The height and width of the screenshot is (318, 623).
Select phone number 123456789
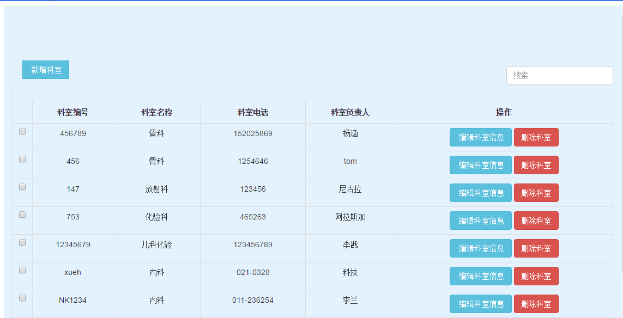[x=253, y=245]
